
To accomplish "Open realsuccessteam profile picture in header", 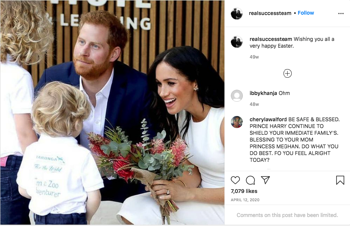I will click(236, 14).
